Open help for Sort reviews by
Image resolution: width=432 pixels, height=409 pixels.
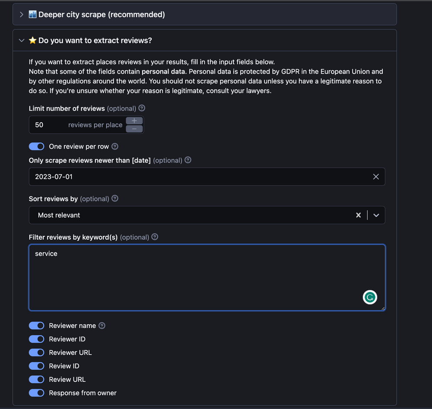pos(115,199)
